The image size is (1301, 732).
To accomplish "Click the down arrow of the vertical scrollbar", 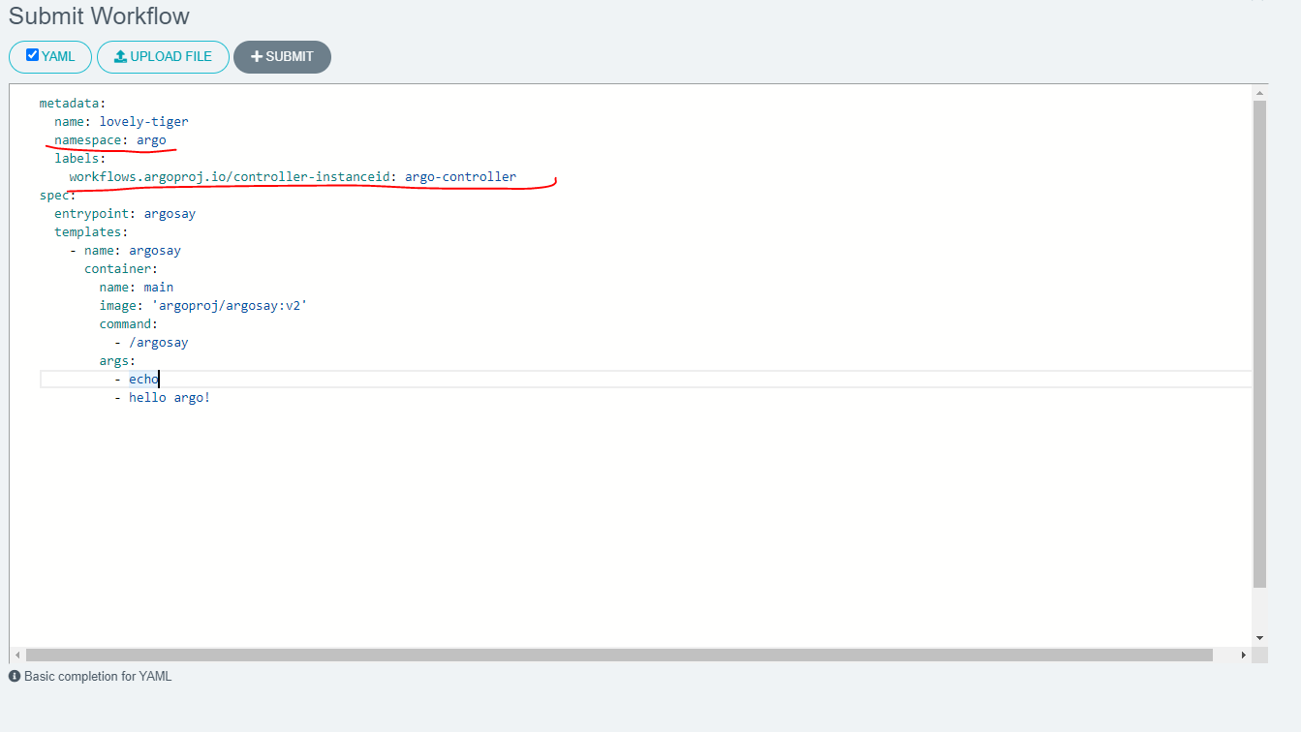I will point(1260,638).
